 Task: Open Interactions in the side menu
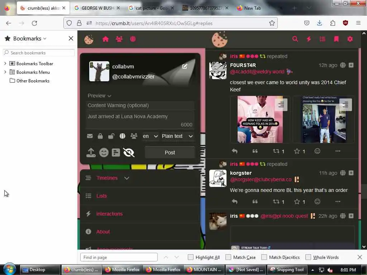[x=110, y=214]
